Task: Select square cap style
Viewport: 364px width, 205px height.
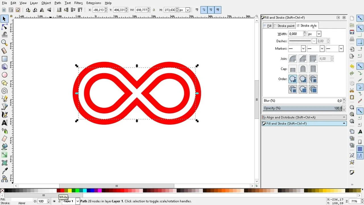Action: point(313,69)
